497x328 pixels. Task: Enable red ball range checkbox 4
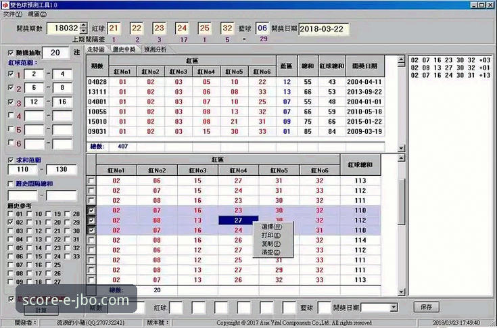coord(11,115)
